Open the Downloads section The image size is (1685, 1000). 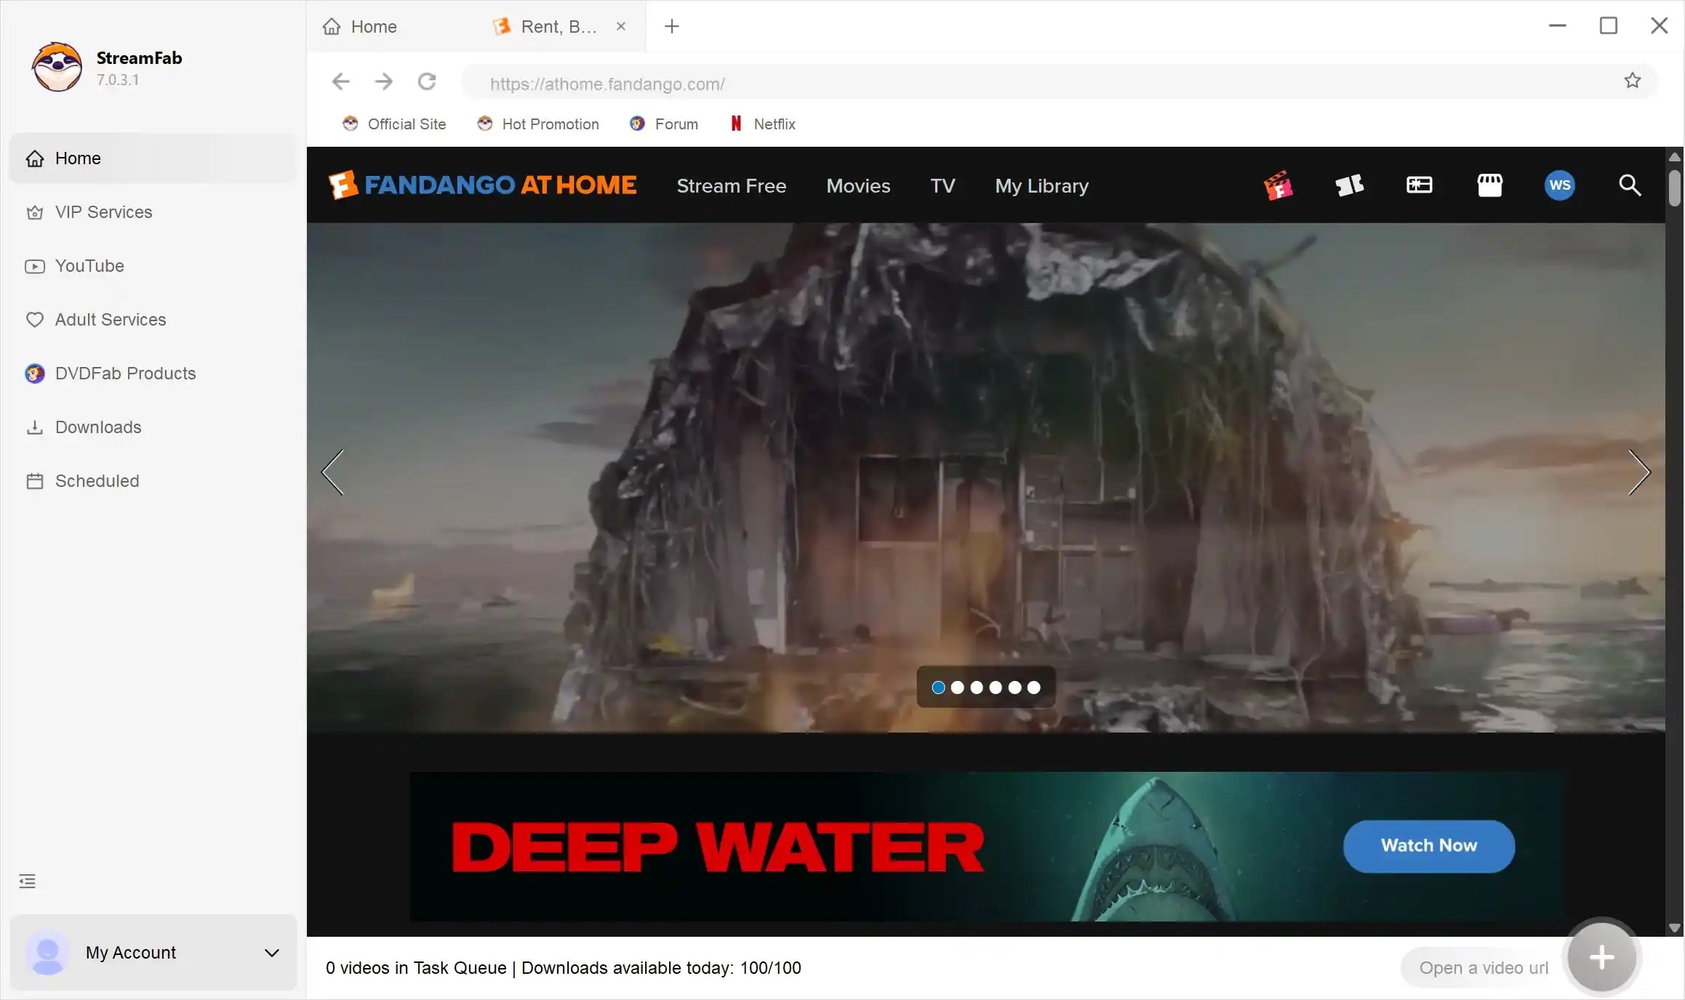point(153,427)
